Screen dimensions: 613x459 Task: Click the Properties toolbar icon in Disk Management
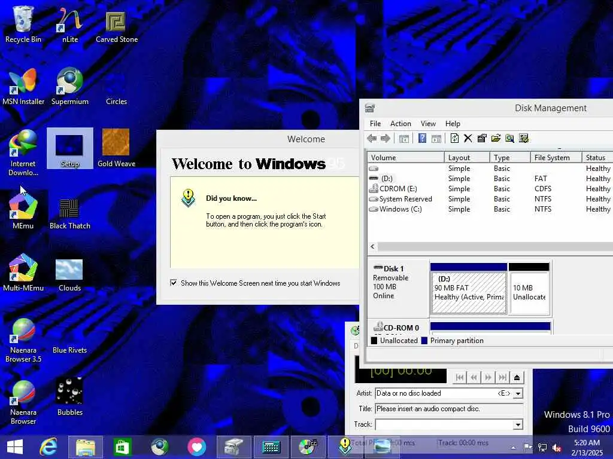point(482,138)
